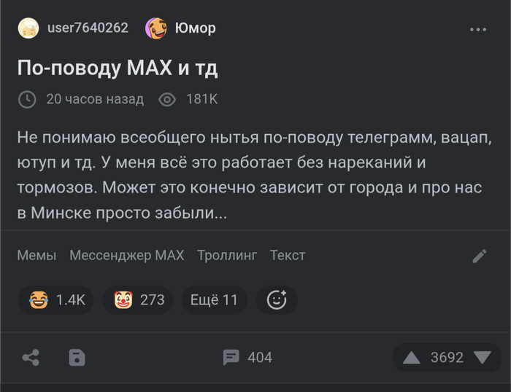The width and height of the screenshot is (511, 392).
Task: Expand the Ещё 11 reactions list
Action: point(214,299)
